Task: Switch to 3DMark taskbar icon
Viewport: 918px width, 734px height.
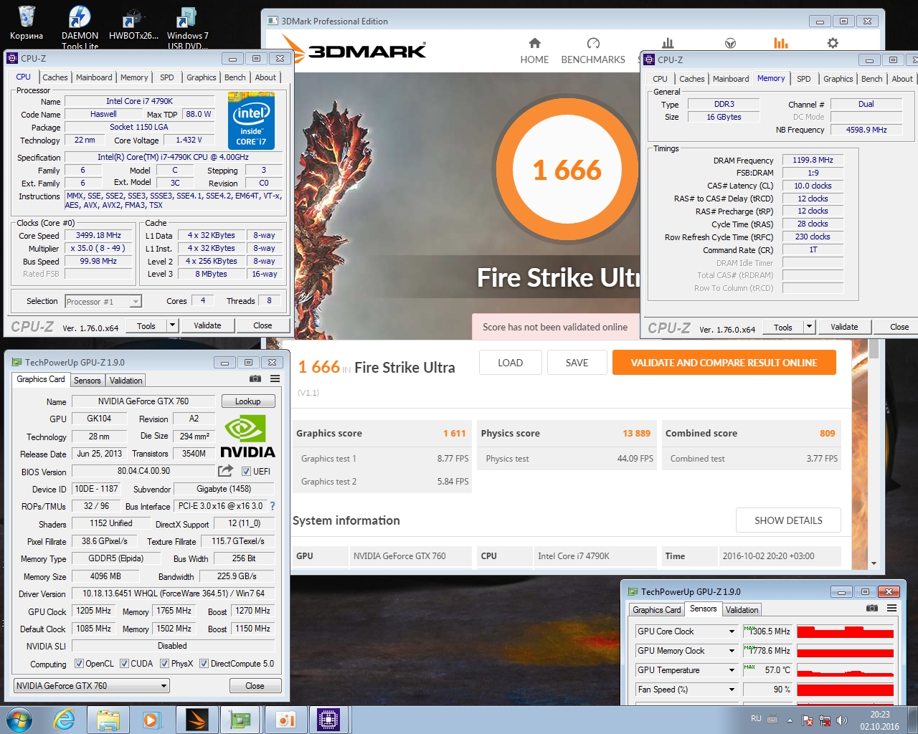Action: pyautogui.click(x=197, y=720)
